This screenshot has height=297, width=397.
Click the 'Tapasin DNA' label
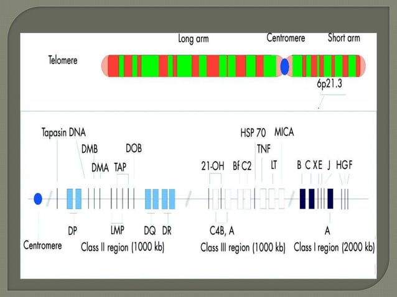[63, 132]
